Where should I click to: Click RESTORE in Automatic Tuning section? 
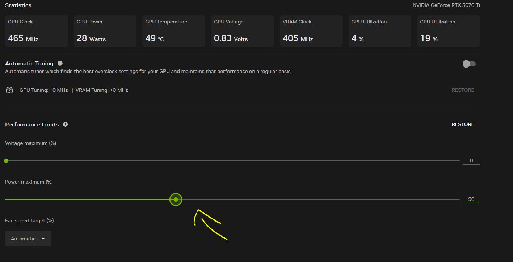click(x=463, y=90)
